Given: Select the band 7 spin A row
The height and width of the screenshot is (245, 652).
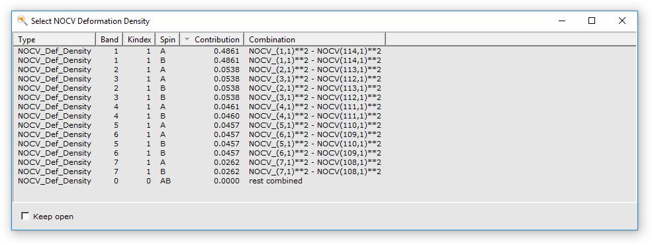Looking at the screenshot, I should point(324,162).
